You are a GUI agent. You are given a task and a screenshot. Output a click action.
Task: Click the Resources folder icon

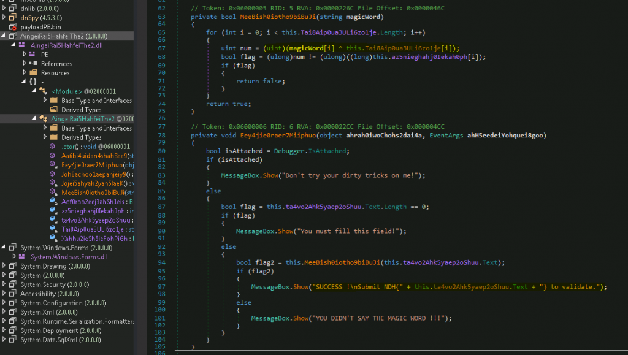click(33, 73)
